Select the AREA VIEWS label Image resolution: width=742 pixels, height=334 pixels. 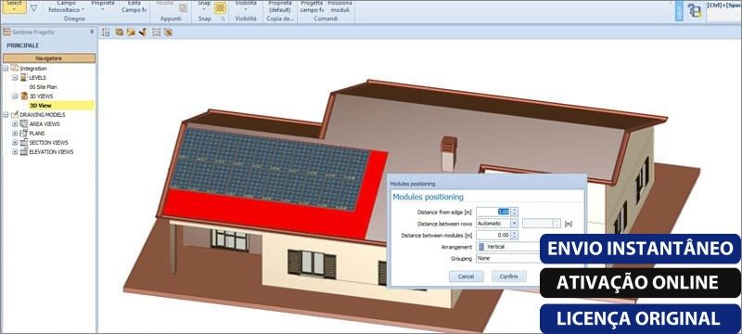pos(45,124)
